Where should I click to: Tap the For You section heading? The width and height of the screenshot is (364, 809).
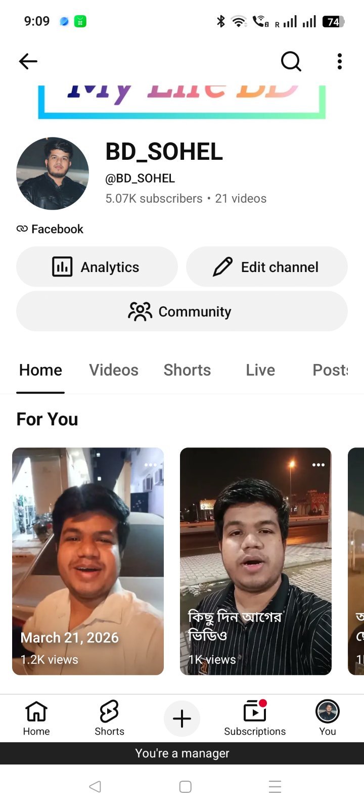tap(48, 419)
